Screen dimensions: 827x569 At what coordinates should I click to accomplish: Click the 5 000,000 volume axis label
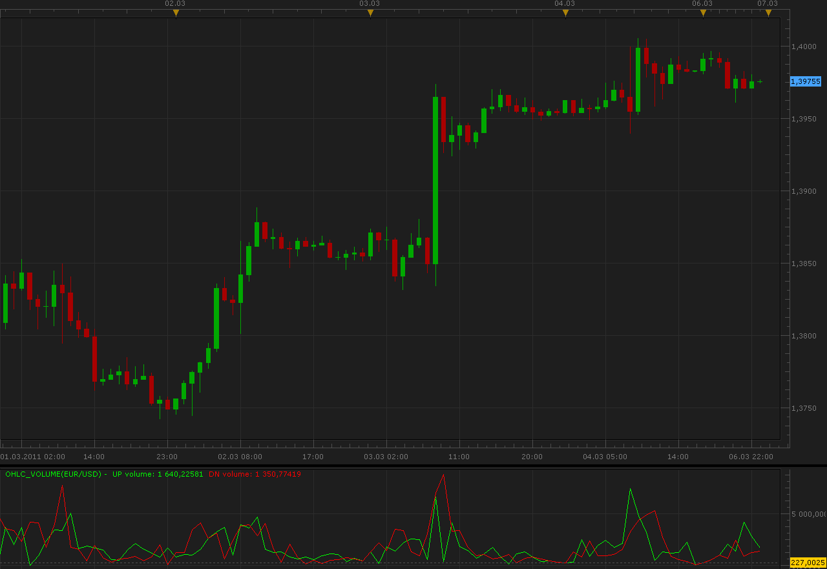809,515
